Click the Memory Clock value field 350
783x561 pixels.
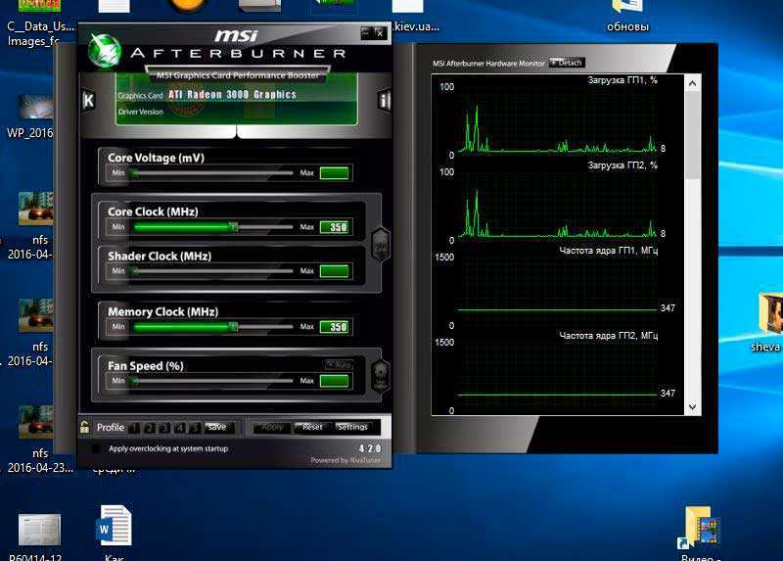pos(335,327)
